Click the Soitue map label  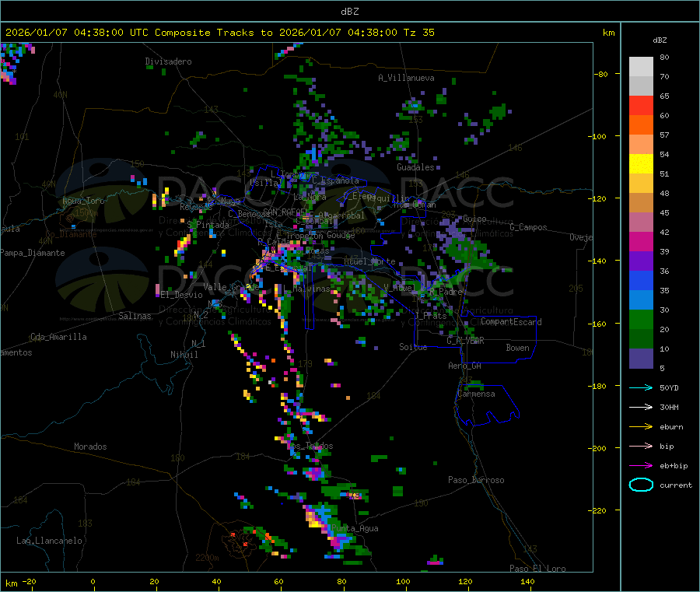413,346
